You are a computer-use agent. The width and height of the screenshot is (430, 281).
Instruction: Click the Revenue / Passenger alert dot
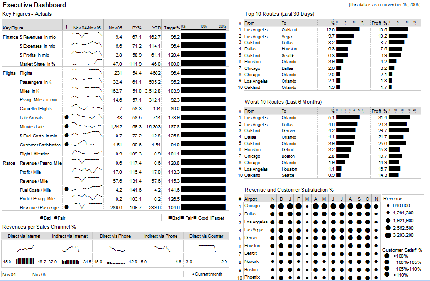coord(66,207)
